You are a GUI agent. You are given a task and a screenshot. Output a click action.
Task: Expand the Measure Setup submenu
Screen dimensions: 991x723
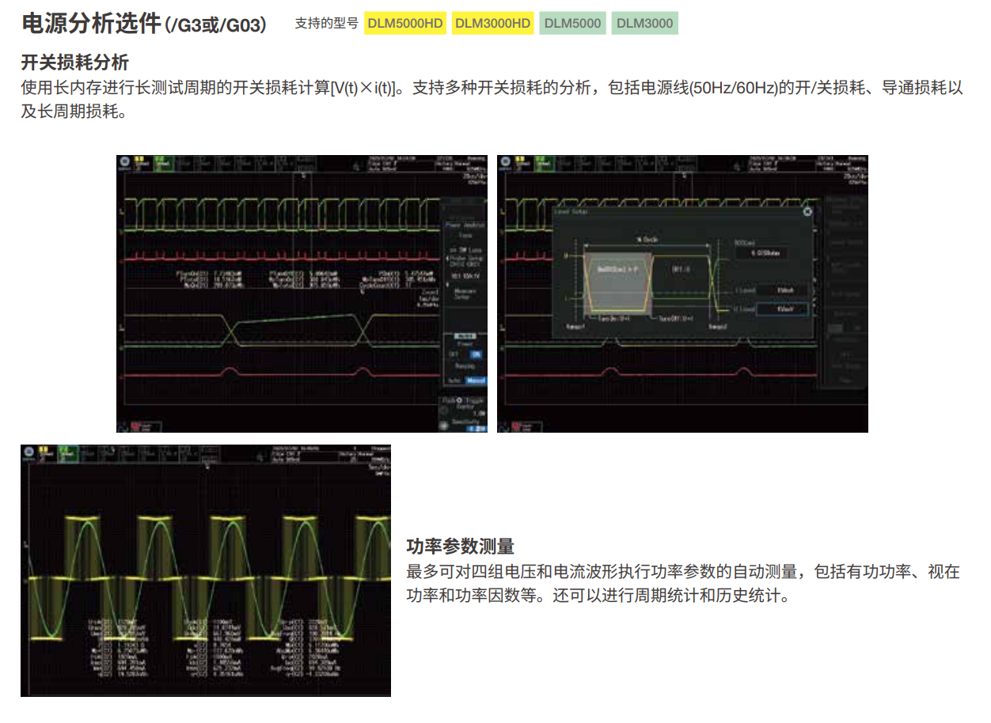(465, 293)
